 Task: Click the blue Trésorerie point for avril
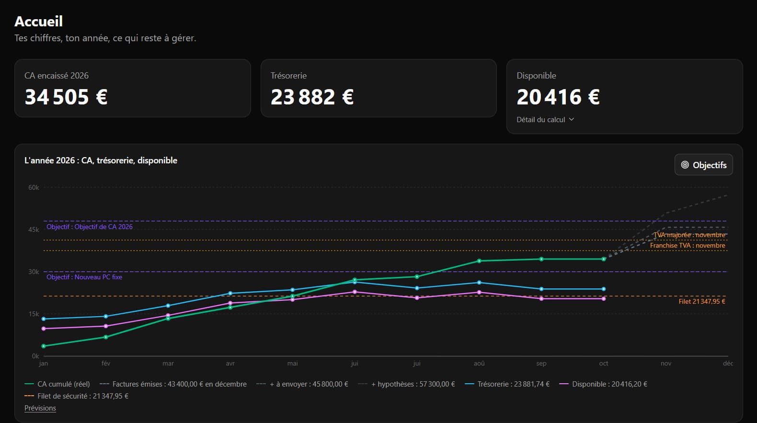click(230, 293)
